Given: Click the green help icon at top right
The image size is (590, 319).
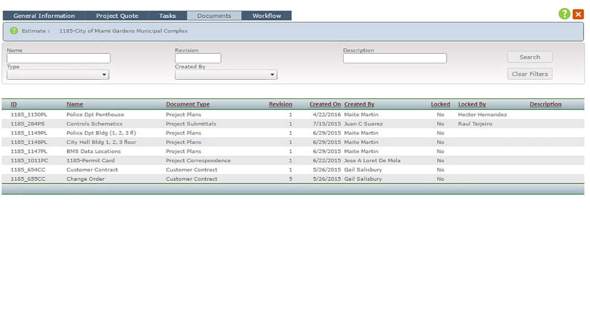Looking at the screenshot, I should pos(564,14).
